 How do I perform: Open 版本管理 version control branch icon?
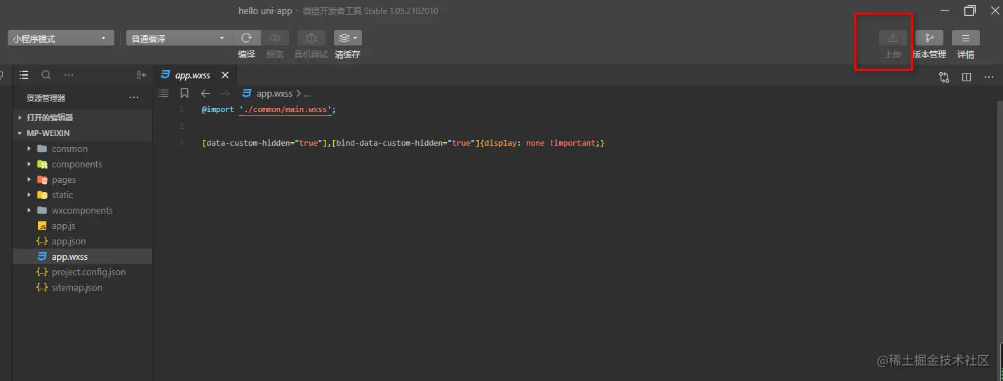point(929,38)
